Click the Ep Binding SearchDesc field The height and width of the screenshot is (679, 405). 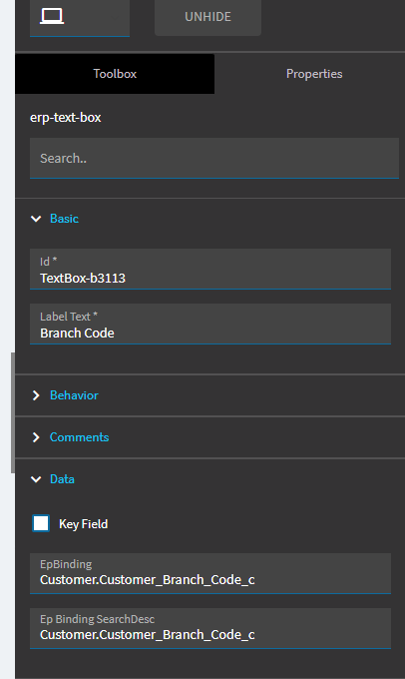[x=210, y=628]
